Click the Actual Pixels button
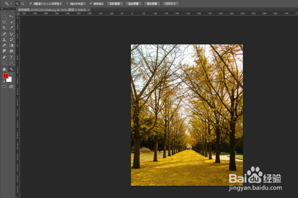 pyautogui.click(x=115, y=4)
